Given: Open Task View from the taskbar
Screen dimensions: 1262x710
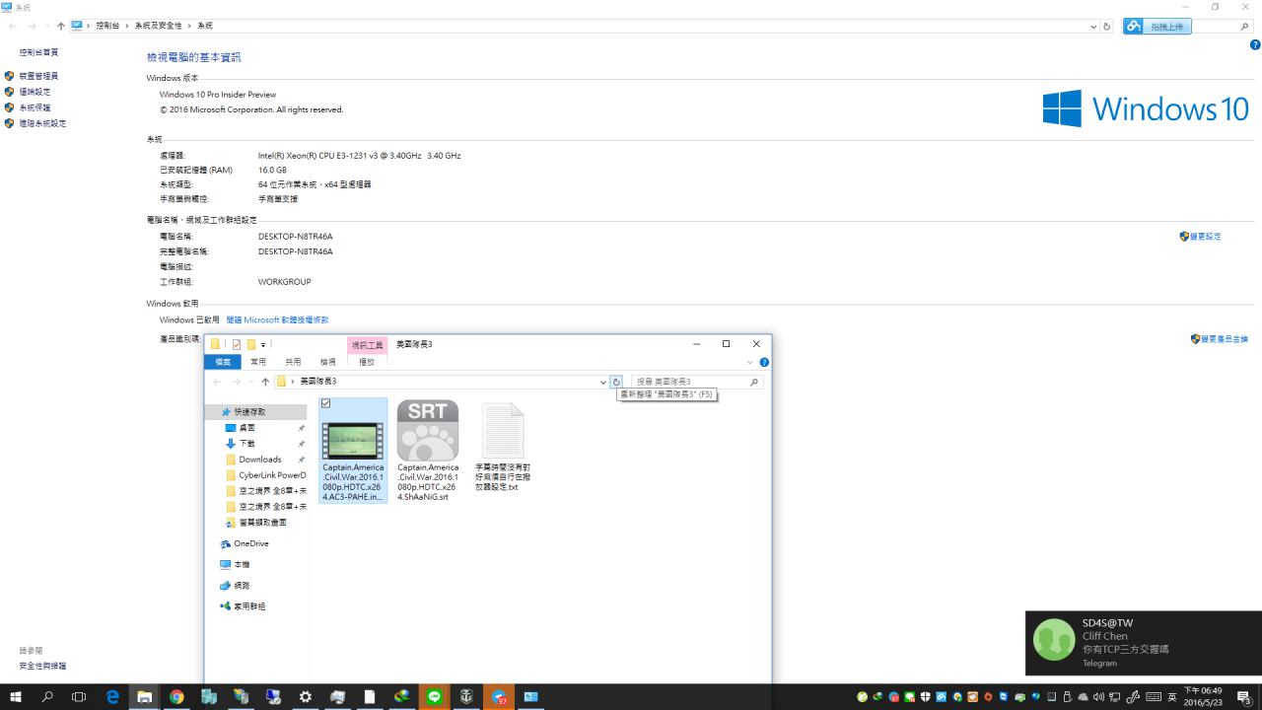Looking at the screenshot, I should 79,697.
